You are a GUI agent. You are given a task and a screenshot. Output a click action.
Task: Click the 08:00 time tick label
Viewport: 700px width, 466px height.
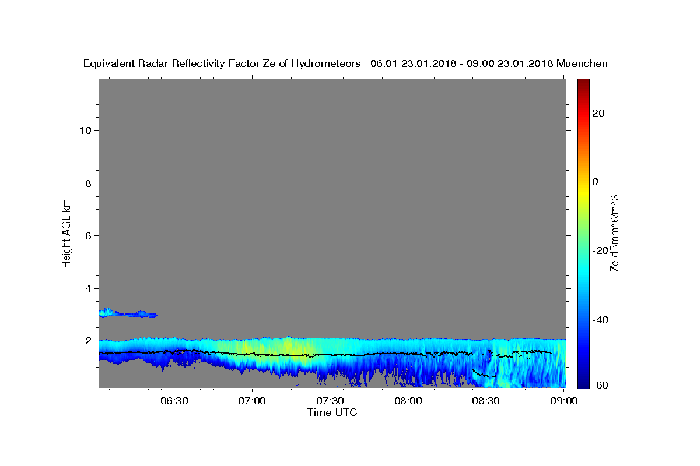tap(408, 401)
